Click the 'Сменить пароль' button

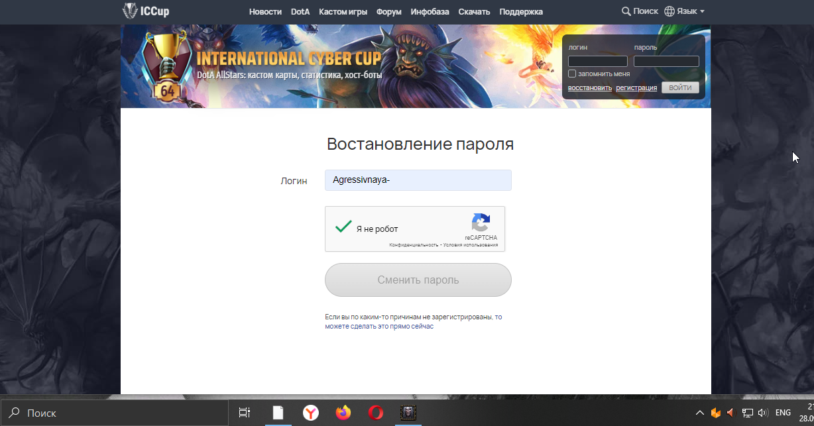[418, 280]
